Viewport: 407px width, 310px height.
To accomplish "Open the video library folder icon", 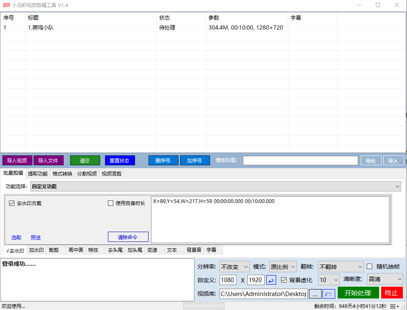I will click(x=329, y=294).
